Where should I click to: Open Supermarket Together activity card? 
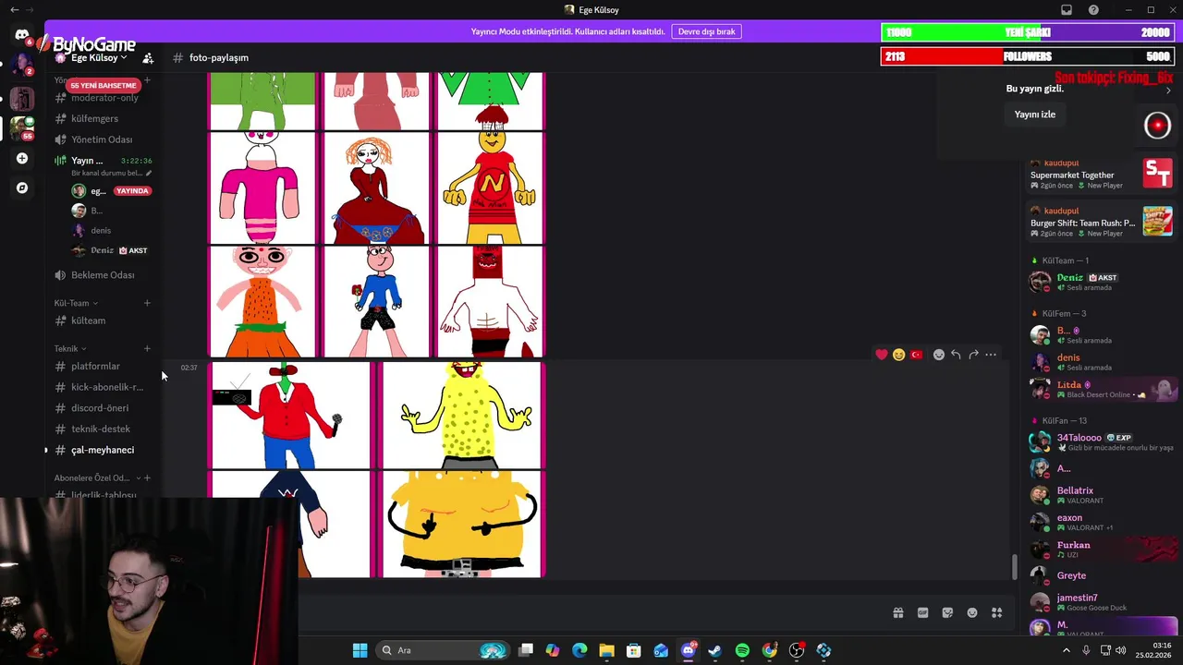1101,174
